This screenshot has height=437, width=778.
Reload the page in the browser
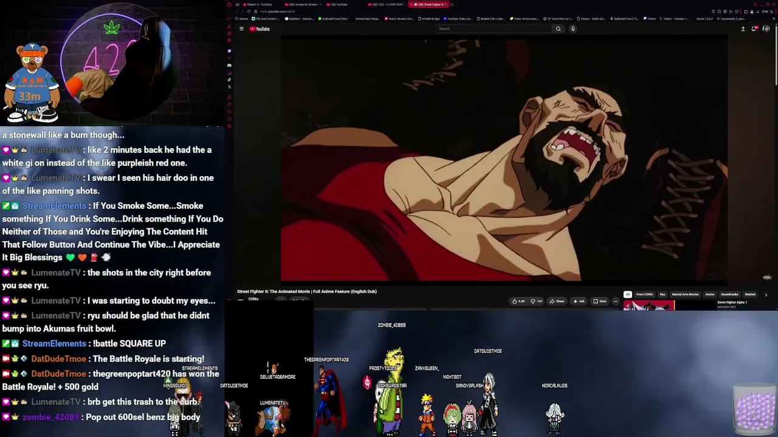(249, 12)
